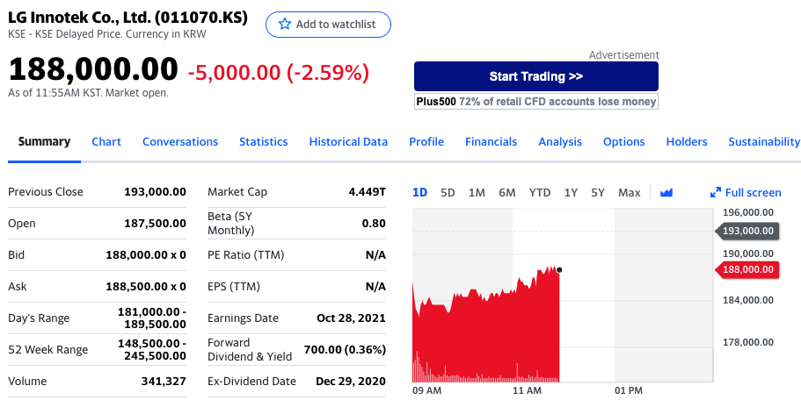Select the YTD chart range

click(540, 193)
